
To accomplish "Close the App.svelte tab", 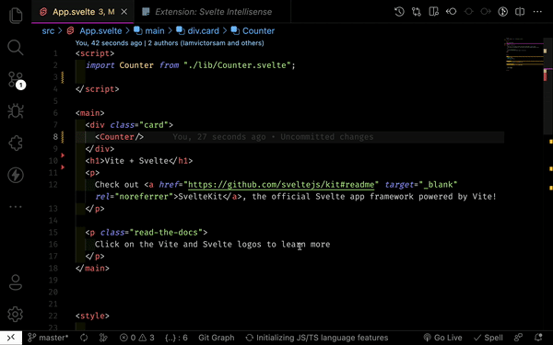I will tap(124, 12).
